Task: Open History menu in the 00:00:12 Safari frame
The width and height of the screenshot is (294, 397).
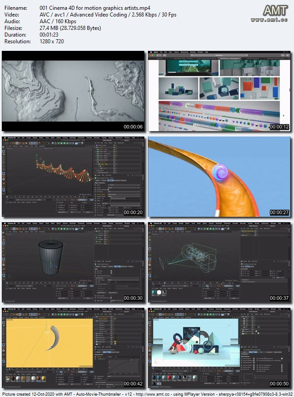Action: coord(176,52)
